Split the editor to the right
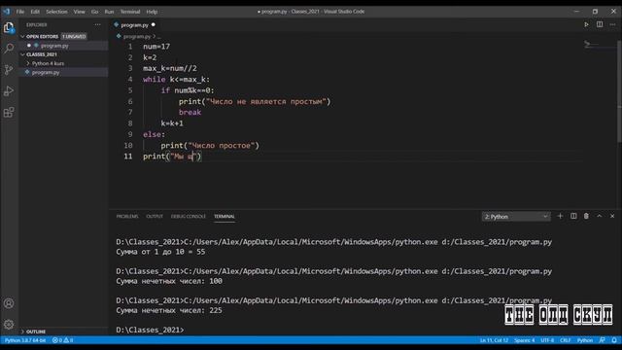 [600, 24]
